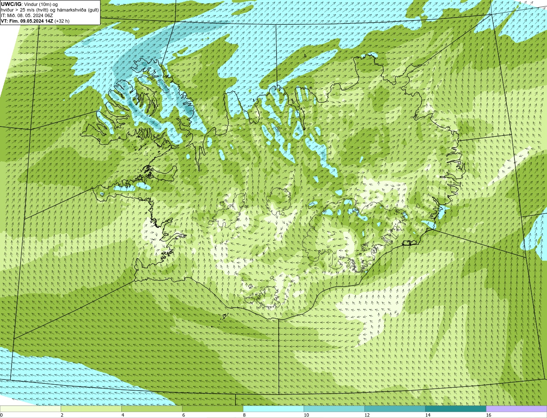Screen dimensions: 547x418
Task: Click the lavender above-16 legend swatch
Action: click(517, 409)
